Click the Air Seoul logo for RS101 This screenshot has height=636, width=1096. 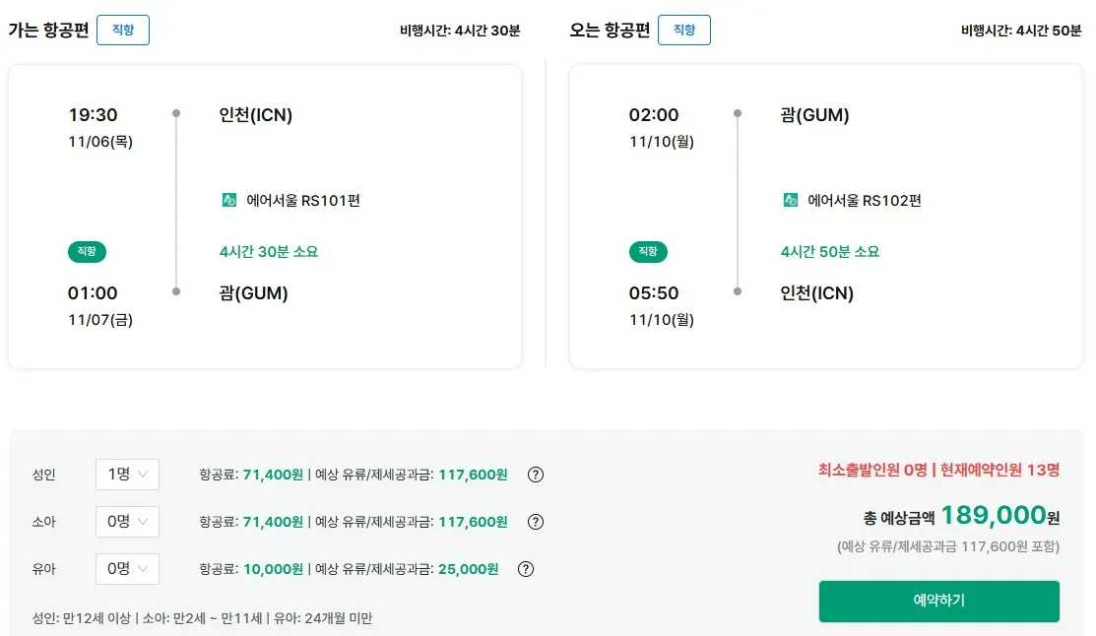tap(229, 201)
